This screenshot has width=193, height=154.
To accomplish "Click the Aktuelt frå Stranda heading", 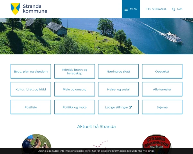I will coord(96,126).
